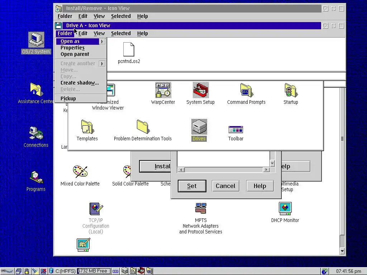Viewport: 367px width, 275px height.
Task: Open the View menu in Install/Remove window
Action: point(99,16)
